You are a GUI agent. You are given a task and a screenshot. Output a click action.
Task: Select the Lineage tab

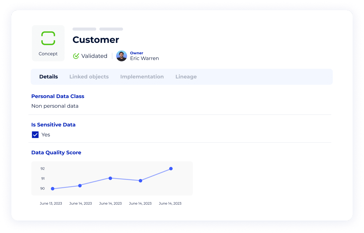click(x=186, y=77)
